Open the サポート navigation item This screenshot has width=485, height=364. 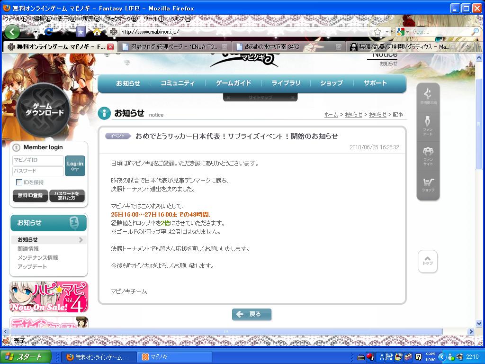point(375,83)
